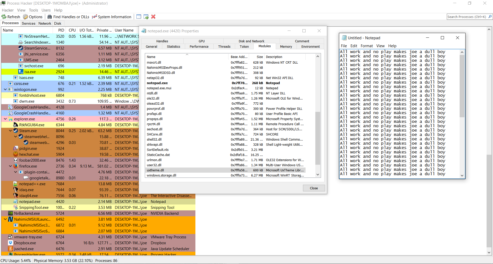The image size is (493, 264).
Task: Open System Information graph icon
Action: tap(94, 17)
